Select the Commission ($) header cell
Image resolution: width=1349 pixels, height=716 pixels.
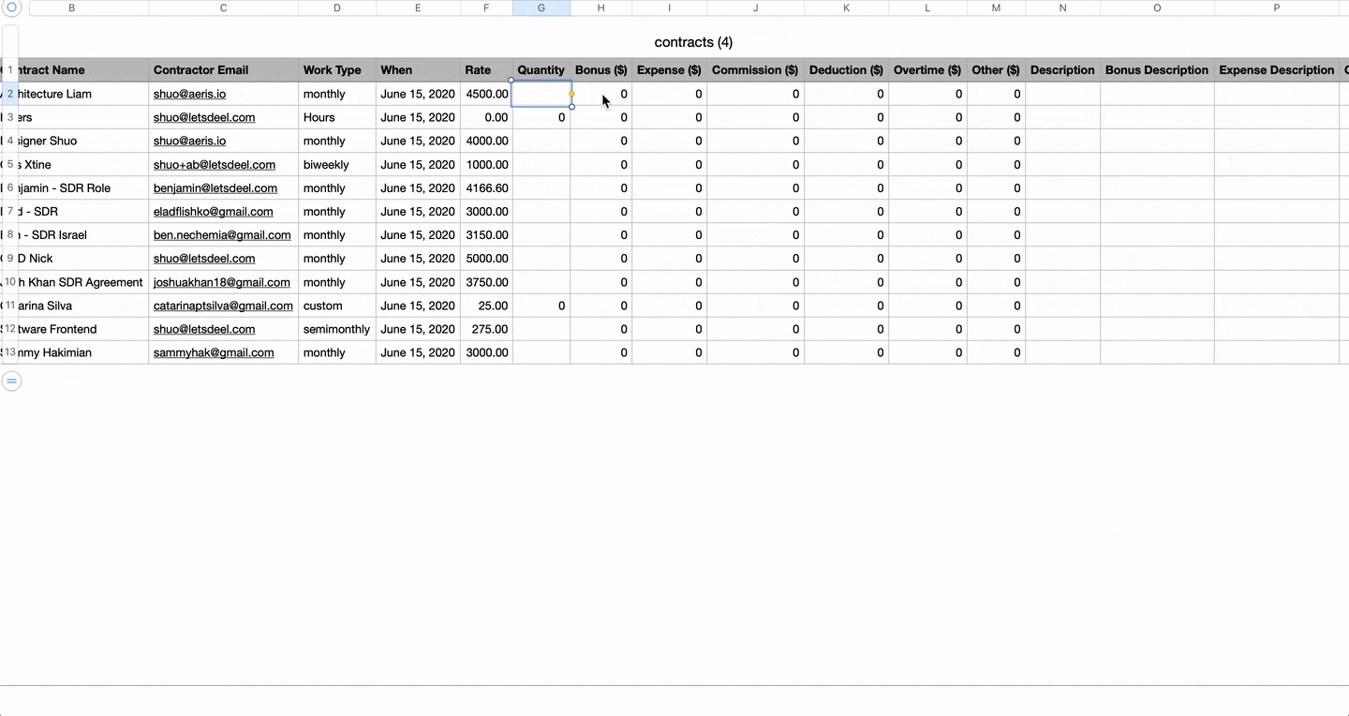[756, 70]
